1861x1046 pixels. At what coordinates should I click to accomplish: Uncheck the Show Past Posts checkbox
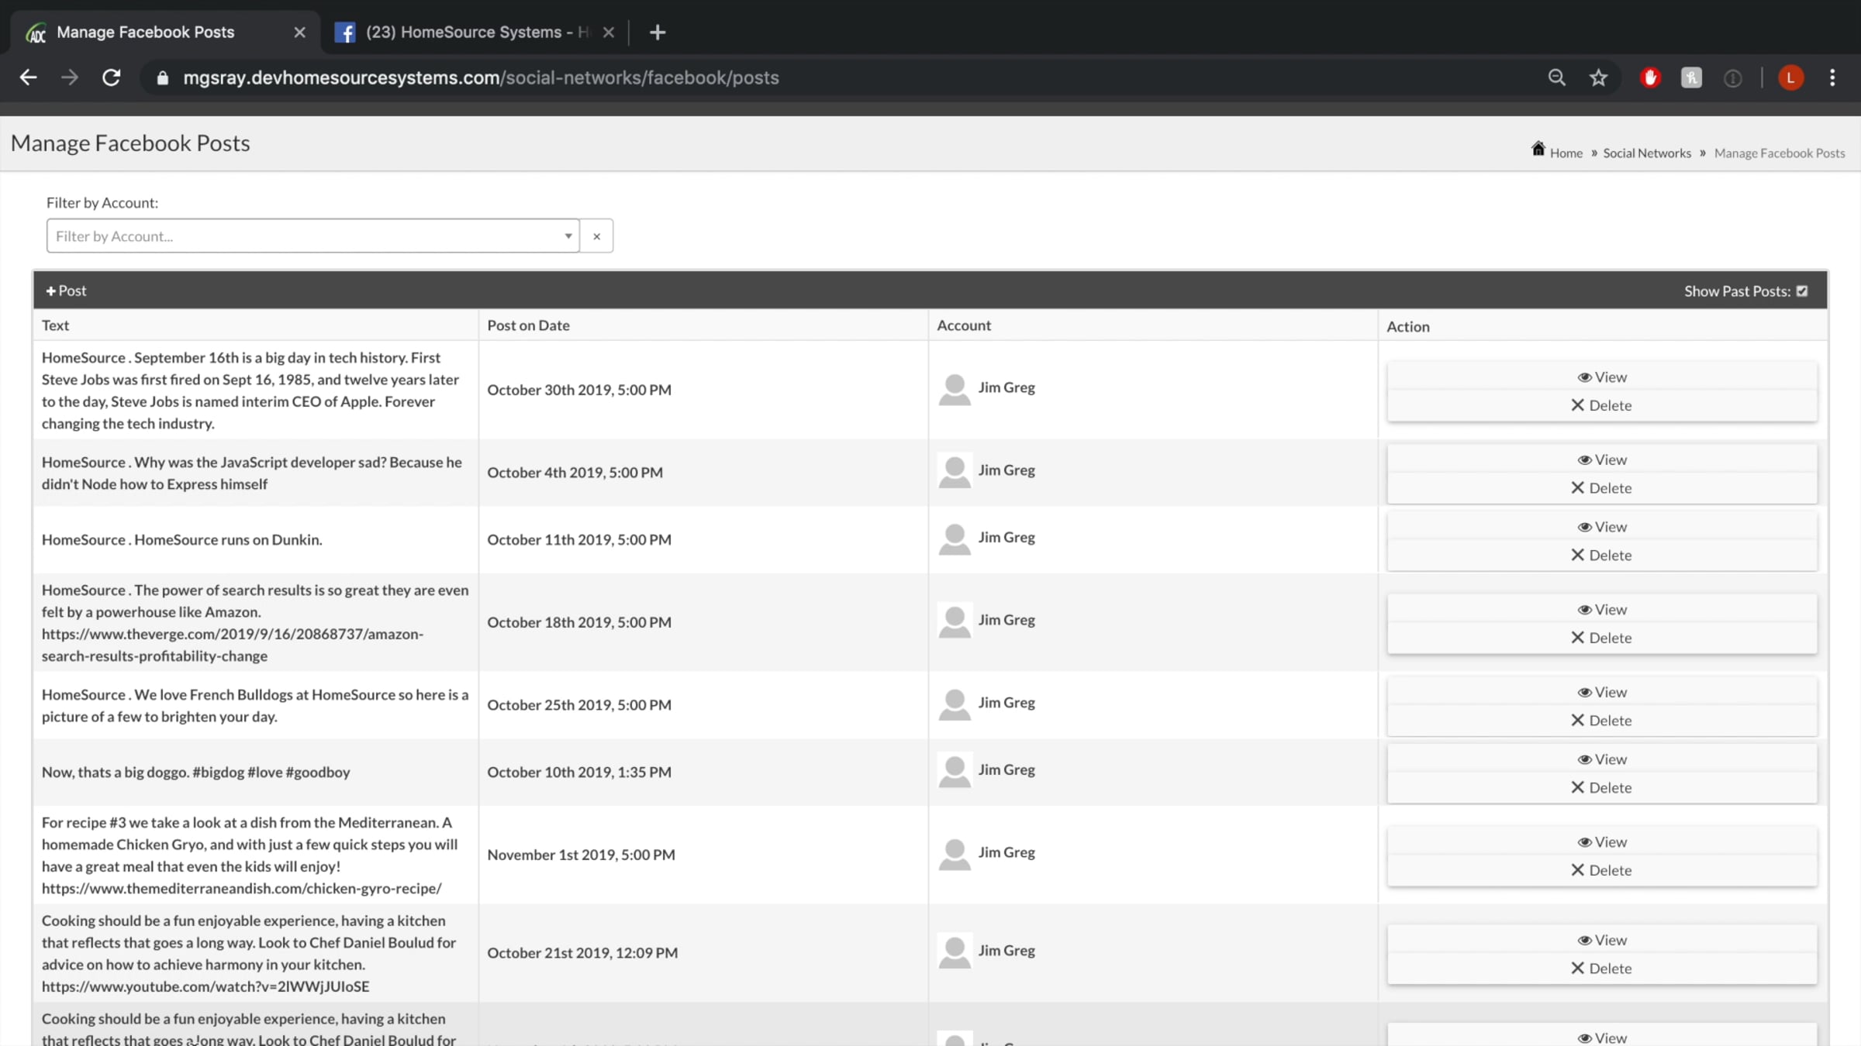tap(1802, 291)
